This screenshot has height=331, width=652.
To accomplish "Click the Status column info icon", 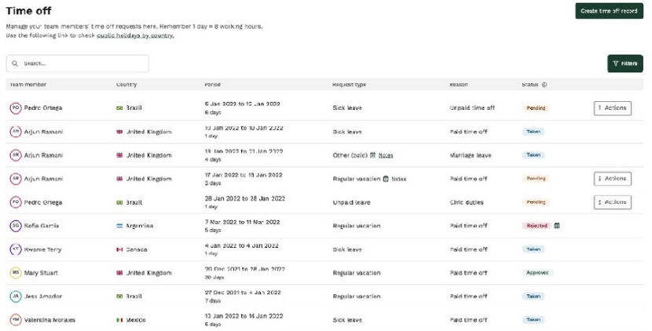I will click(544, 85).
